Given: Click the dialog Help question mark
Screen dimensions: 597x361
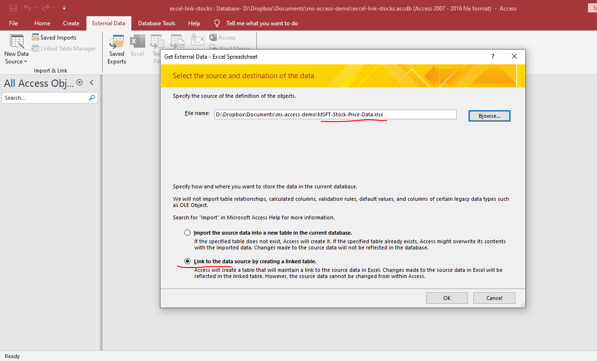Looking at the screenshot, I should pyautogui.click(x=493, y=56).
